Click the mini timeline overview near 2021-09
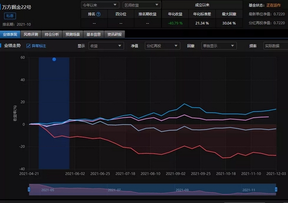 (182, 190)
